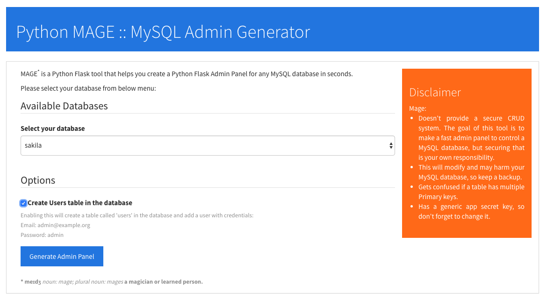Viewport: 547px width, 300px height.
Task: Click the 'Doesn't provide a secure CRUD' bullet
Action: coord(471,138)
